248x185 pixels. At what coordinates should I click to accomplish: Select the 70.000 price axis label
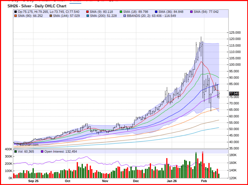pyautogui.click(x=234, y=103)
